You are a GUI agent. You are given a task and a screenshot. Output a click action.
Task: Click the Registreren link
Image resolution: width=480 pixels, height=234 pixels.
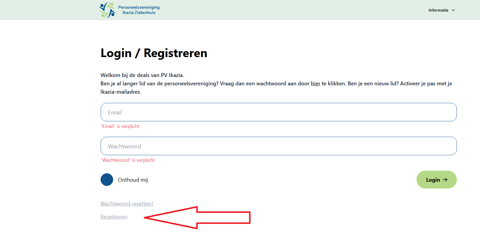click(x=114, y=217)
